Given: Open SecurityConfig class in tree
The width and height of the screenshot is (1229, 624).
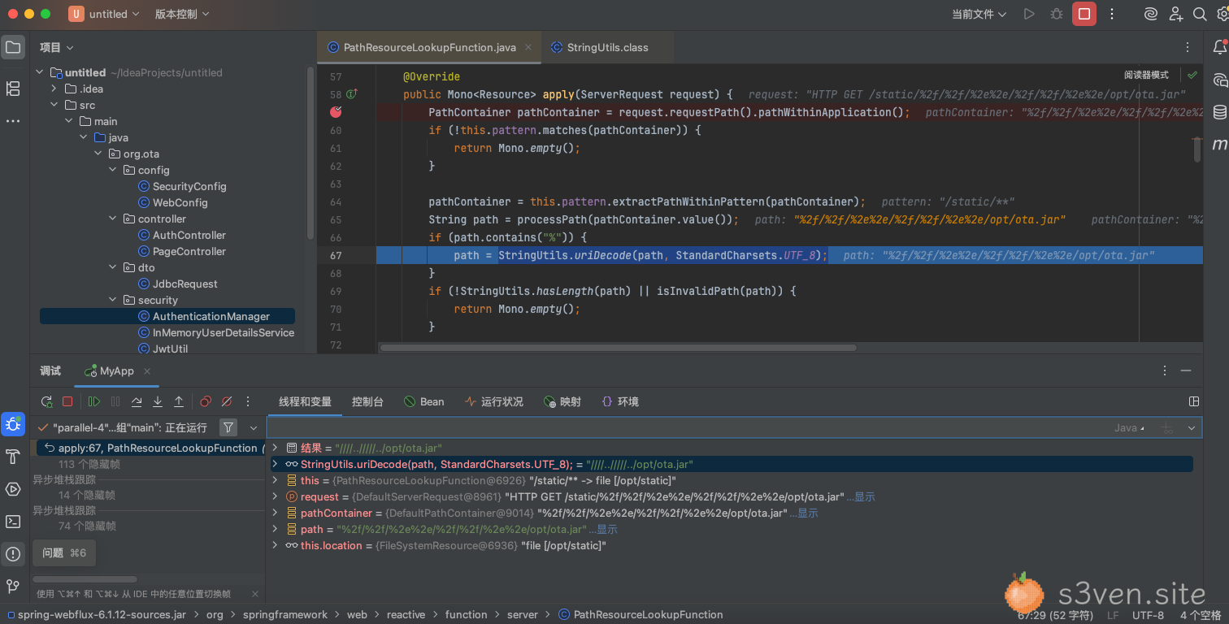Looking at the screenshot, I should tap(189, 186).
